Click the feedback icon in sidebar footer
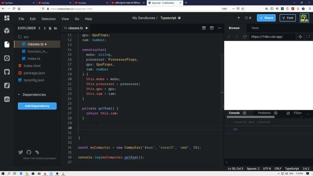 point(37,152)
